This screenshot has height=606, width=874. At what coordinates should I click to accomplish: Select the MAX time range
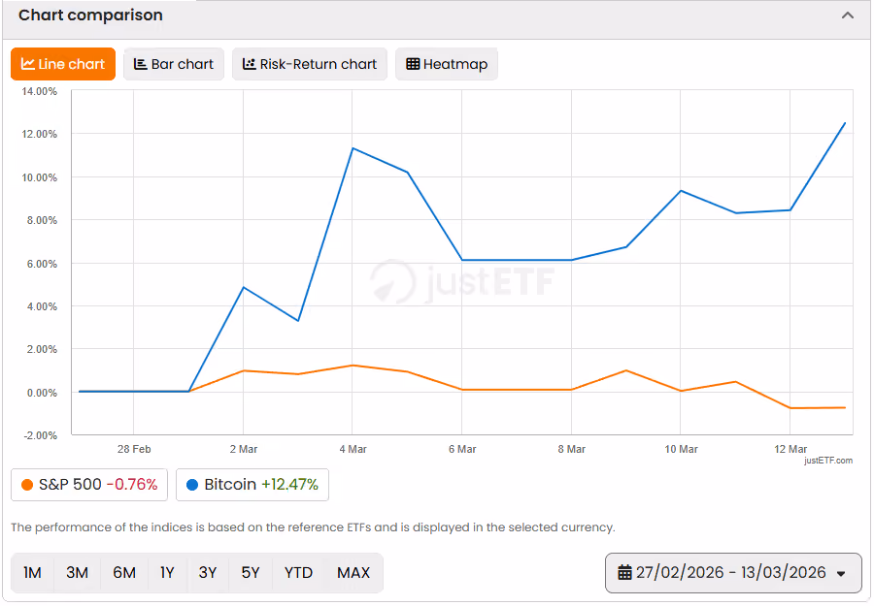[x=353, y=573]
